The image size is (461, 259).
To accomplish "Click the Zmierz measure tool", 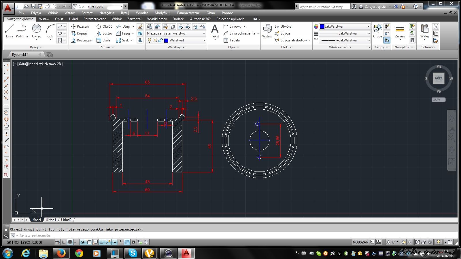I will click(x=400, y=31).
